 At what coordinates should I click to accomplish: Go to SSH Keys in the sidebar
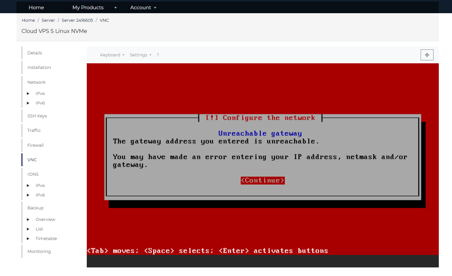click(37, 116)
